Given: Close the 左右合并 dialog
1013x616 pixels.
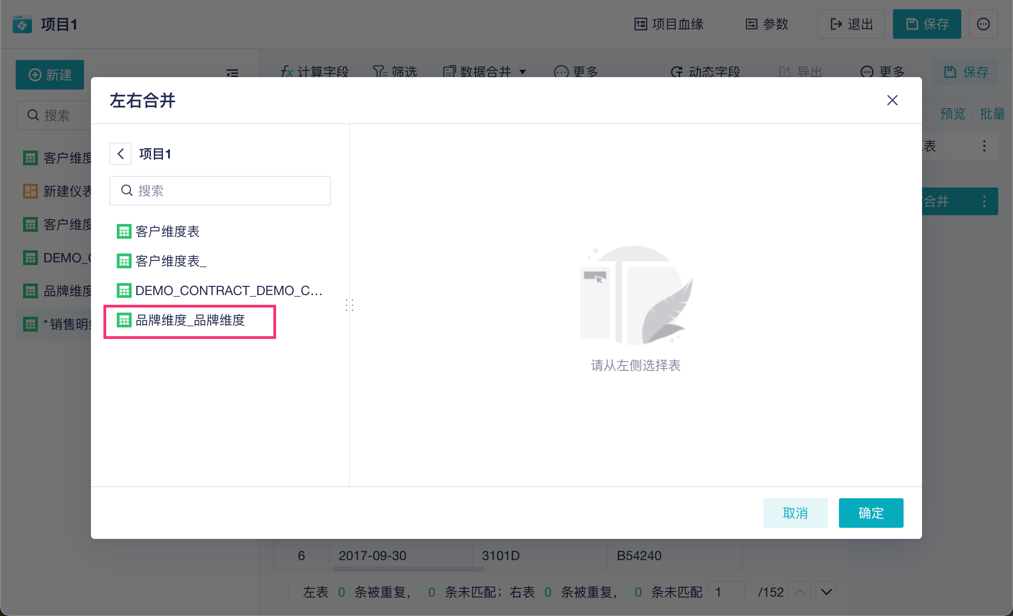Looking at the screenshot, I should click(892, 100).
